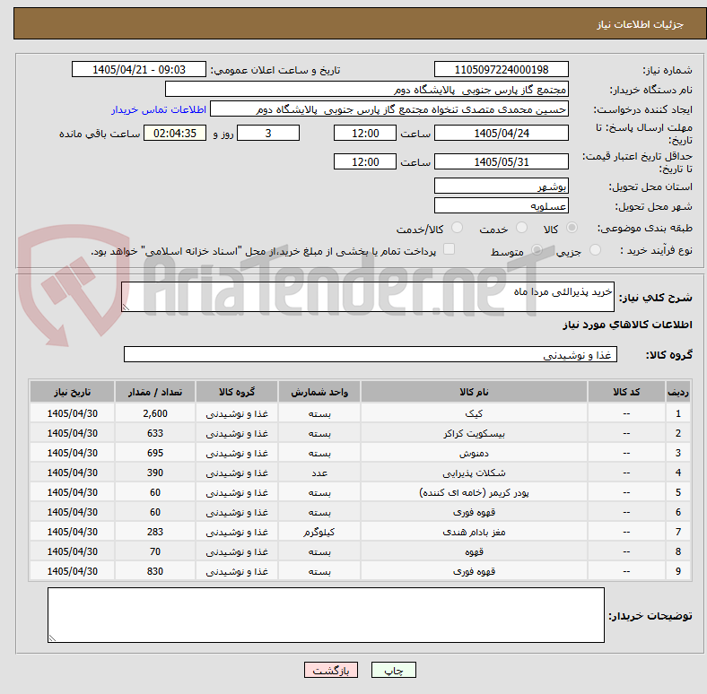
Task: Choose the متوسط purchase type radio
Action: [x=537, y=250]
